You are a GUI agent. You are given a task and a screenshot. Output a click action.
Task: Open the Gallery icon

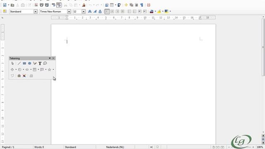point(131,5)
